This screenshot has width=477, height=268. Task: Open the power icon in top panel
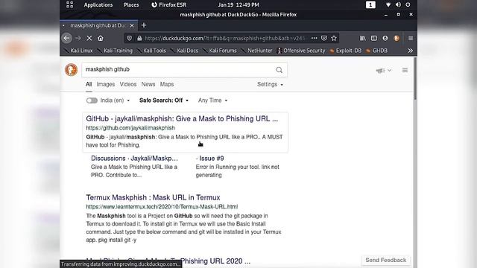pos(408,5)
